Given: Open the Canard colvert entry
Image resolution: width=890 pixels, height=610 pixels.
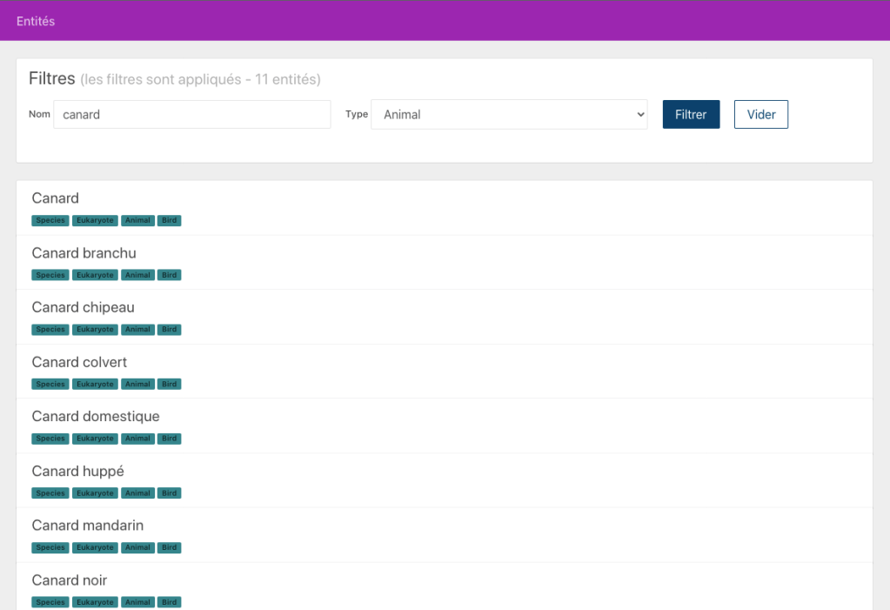Looking at the screenshot, I should (x=79, y=362).
